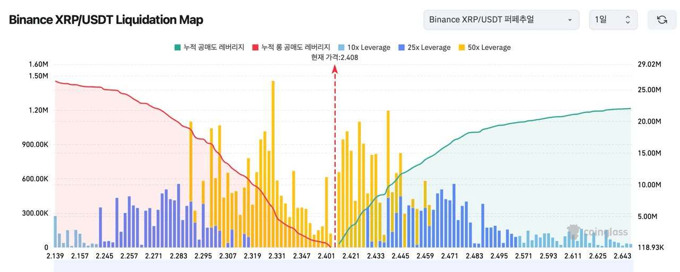Click the 2.625 price axis label
This screenshot has height=272, width=680.
click(597, 256)
